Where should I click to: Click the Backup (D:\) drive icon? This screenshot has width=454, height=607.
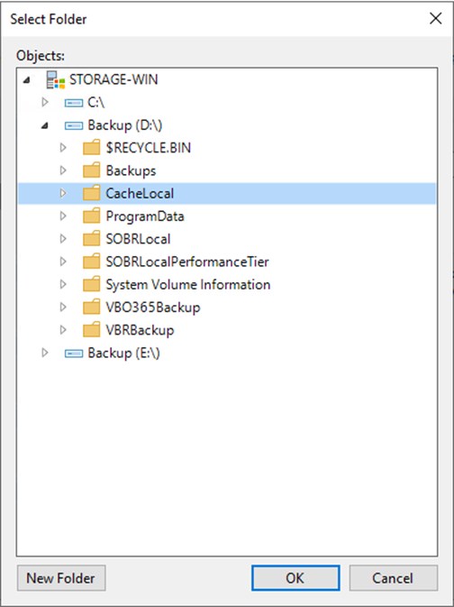74,125
